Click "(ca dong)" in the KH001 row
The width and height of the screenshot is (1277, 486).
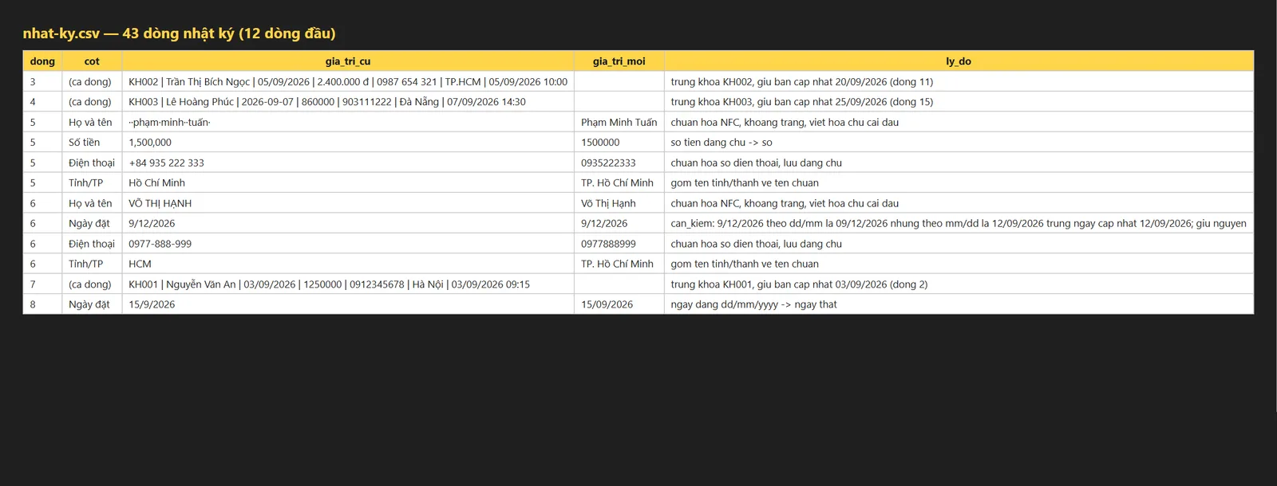pyautogui.click(x=90, y=284)
